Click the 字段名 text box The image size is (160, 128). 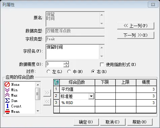click(x=73, y=52)
